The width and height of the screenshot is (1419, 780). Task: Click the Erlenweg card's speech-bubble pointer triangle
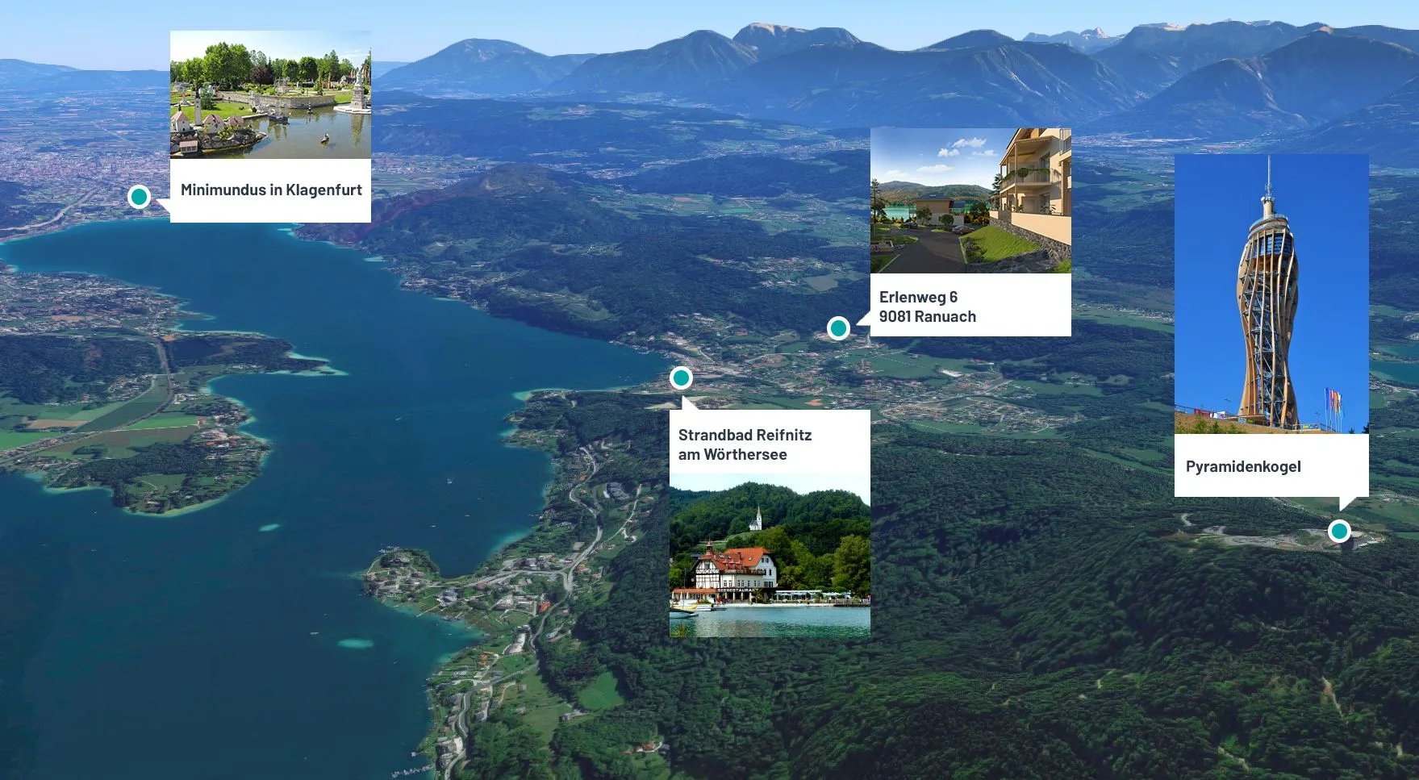[x=863, y=318]
